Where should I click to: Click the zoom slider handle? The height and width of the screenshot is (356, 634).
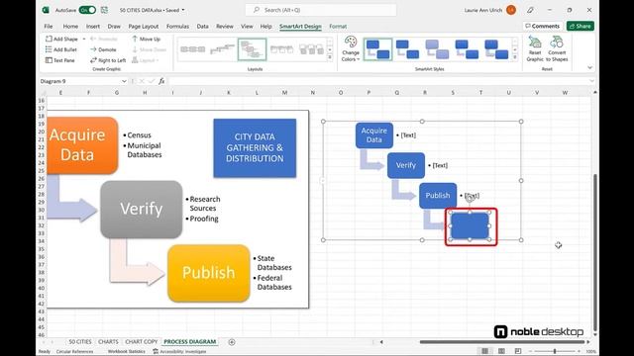[x=555, y=351]
